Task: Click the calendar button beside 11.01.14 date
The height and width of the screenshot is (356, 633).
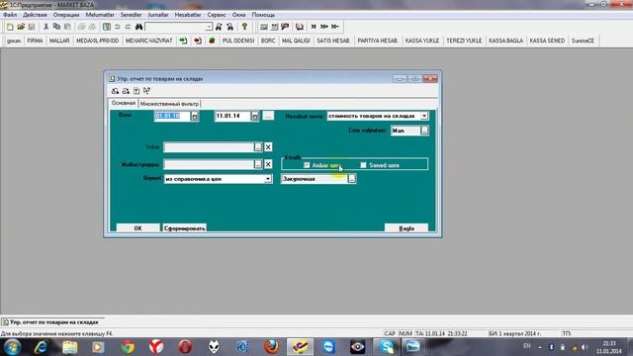Action: [x=255, y=117]
